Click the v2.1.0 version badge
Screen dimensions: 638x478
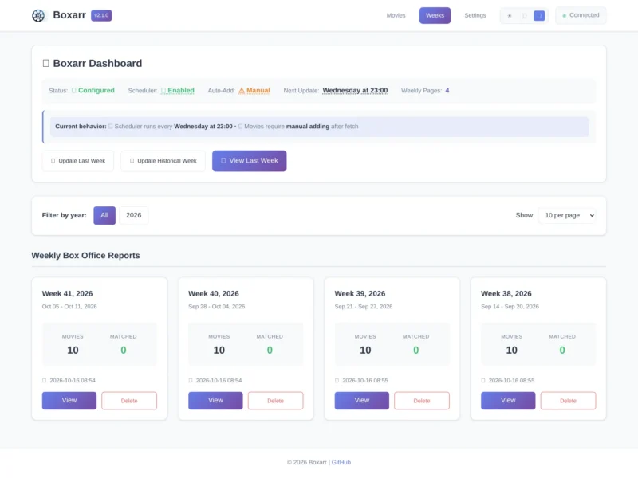101,15
